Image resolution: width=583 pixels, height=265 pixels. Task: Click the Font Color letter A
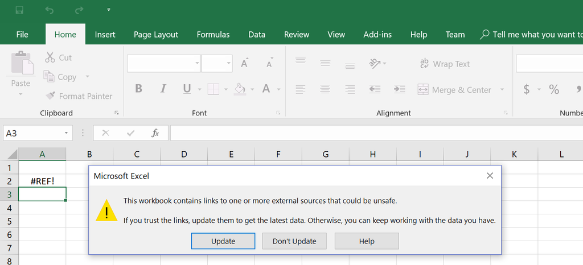point(266,89)
